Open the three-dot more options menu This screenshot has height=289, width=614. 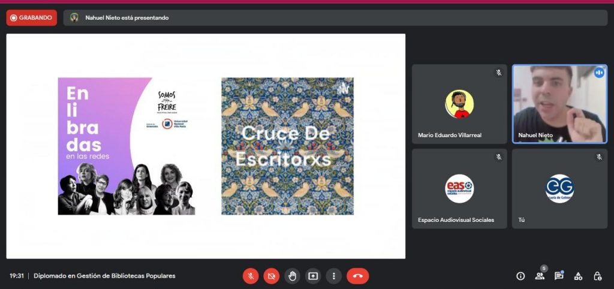(x=334, y=276)
